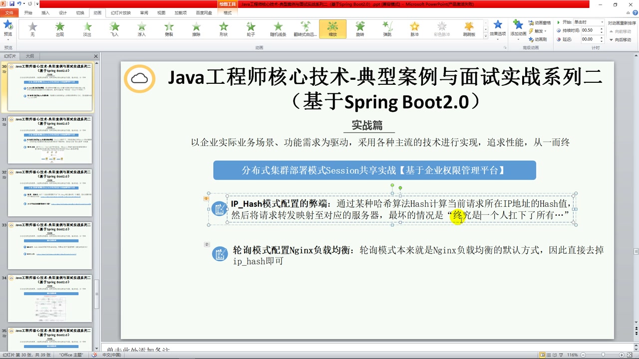639x359 pixels.
Task: Switch to the 幻灯片放映 slideshow tab
Action: [121, 13]
